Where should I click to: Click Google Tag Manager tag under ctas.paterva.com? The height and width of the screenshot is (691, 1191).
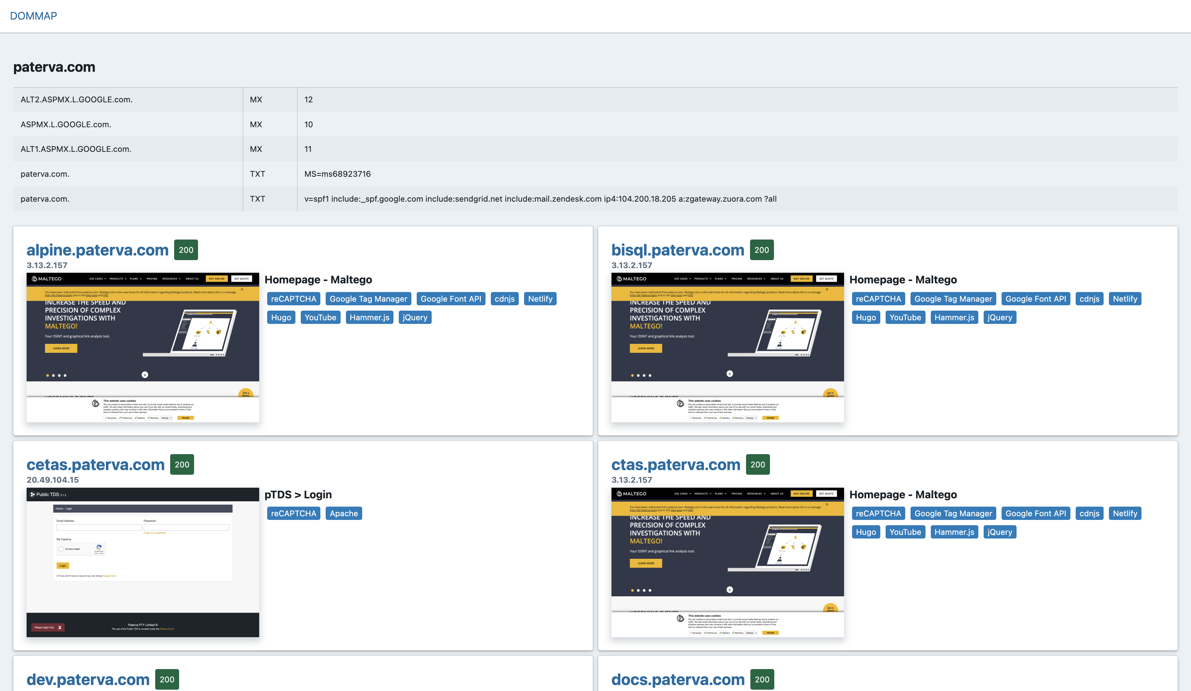953,513
